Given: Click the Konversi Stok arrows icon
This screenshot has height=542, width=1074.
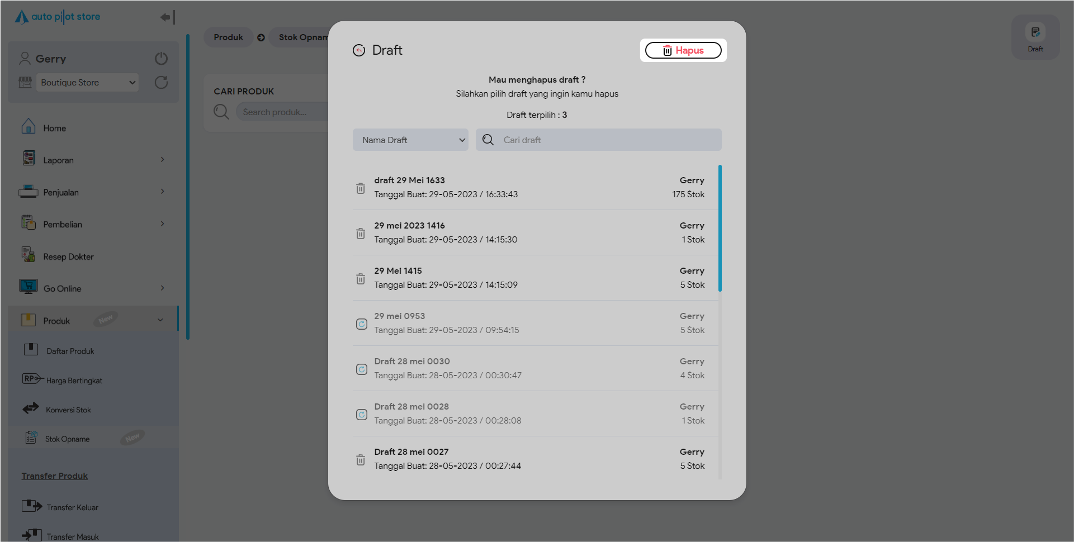Looking at the screenshot, I should [31, 408].
